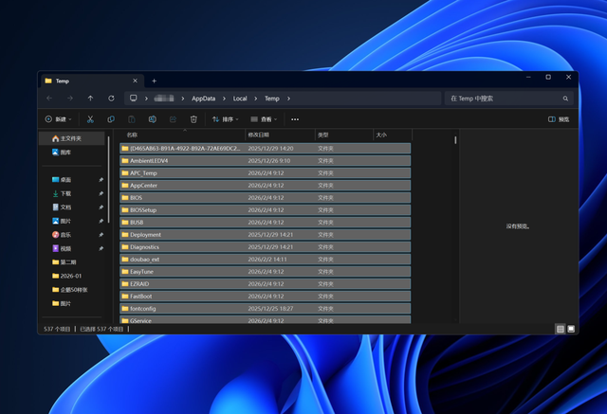607x414 pixels.
Task: Click folder icon of EasyTune row
Action: tap(125, 271)
